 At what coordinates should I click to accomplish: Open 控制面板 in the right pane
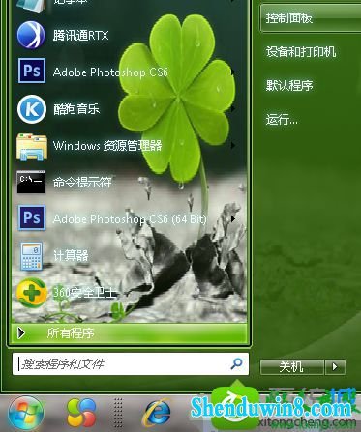point(311,18)
